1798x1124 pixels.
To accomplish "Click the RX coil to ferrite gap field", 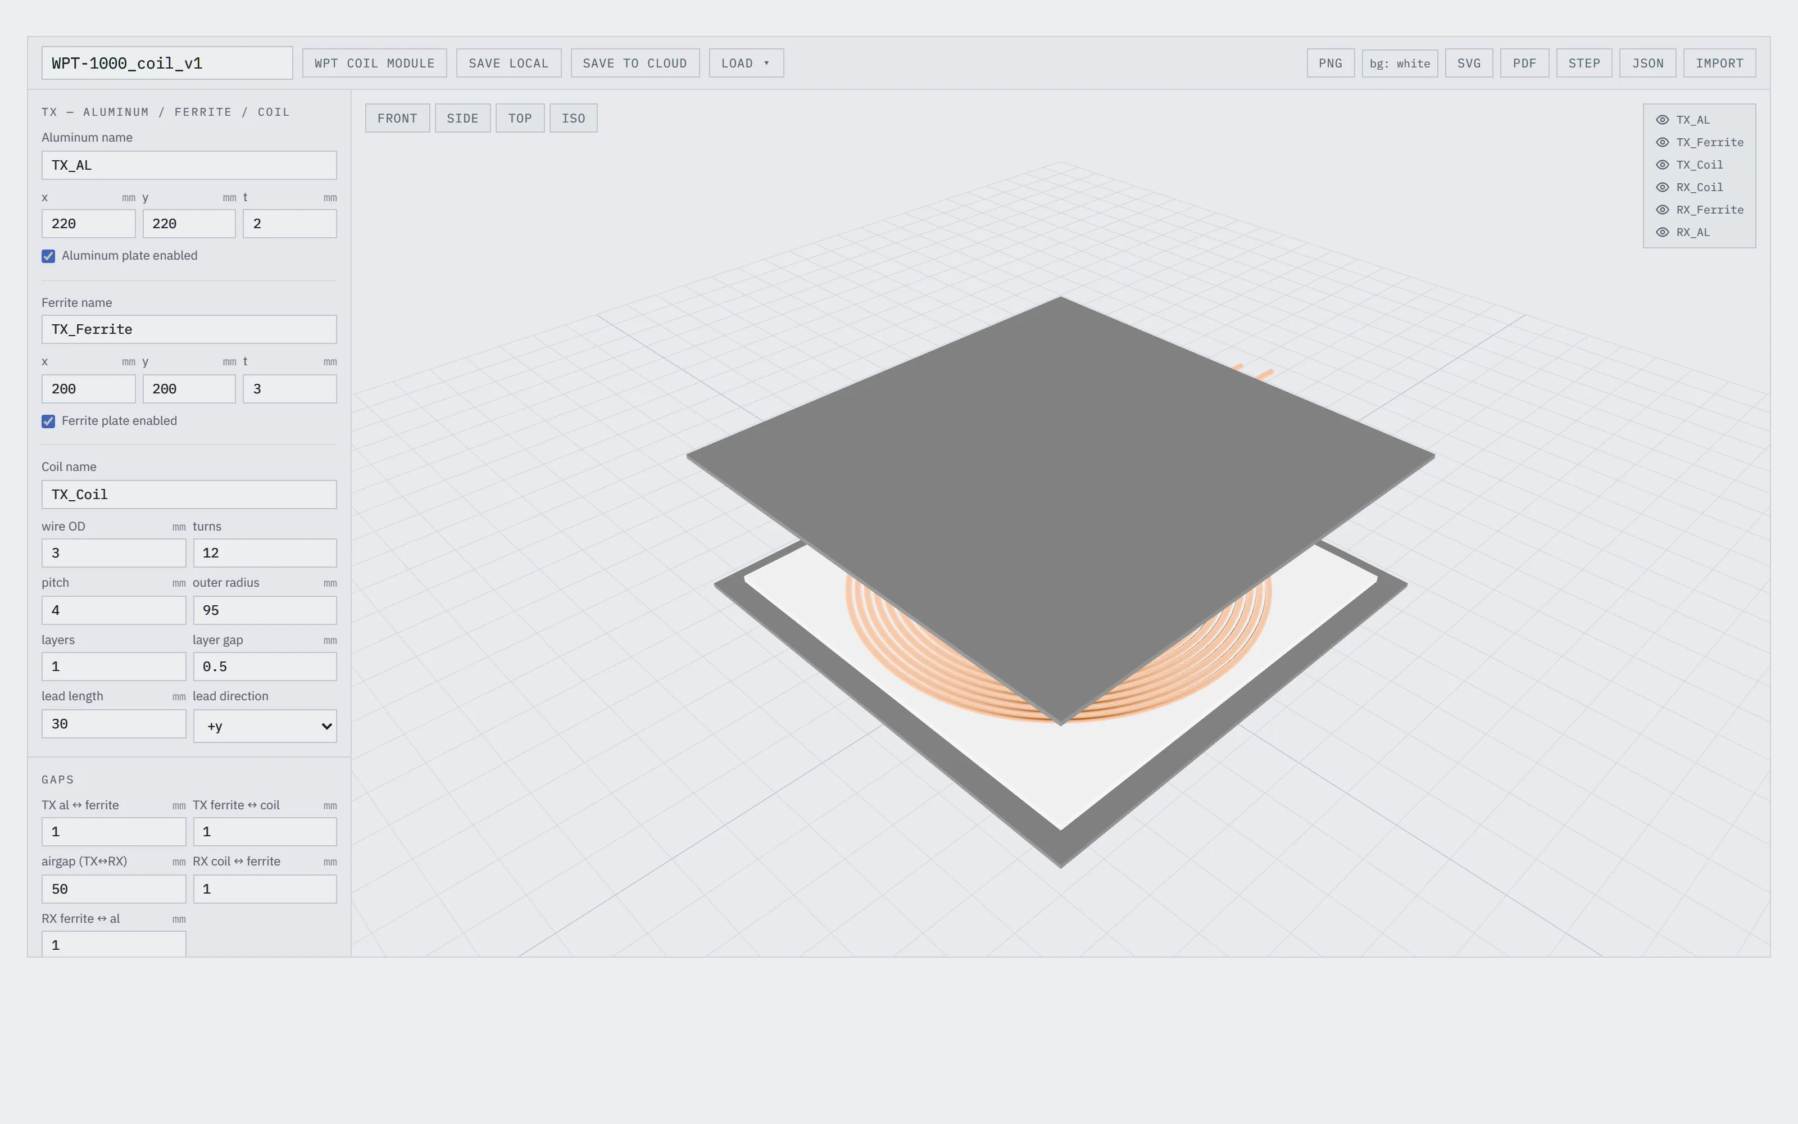I will [265, 889].
